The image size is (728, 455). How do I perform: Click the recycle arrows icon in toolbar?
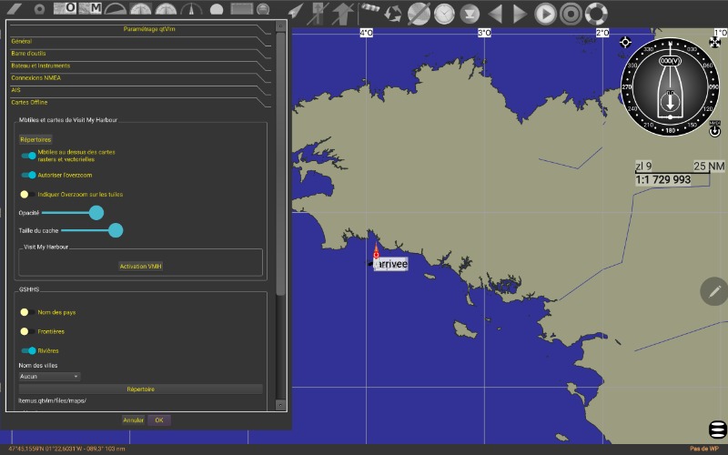pos(393,14)
